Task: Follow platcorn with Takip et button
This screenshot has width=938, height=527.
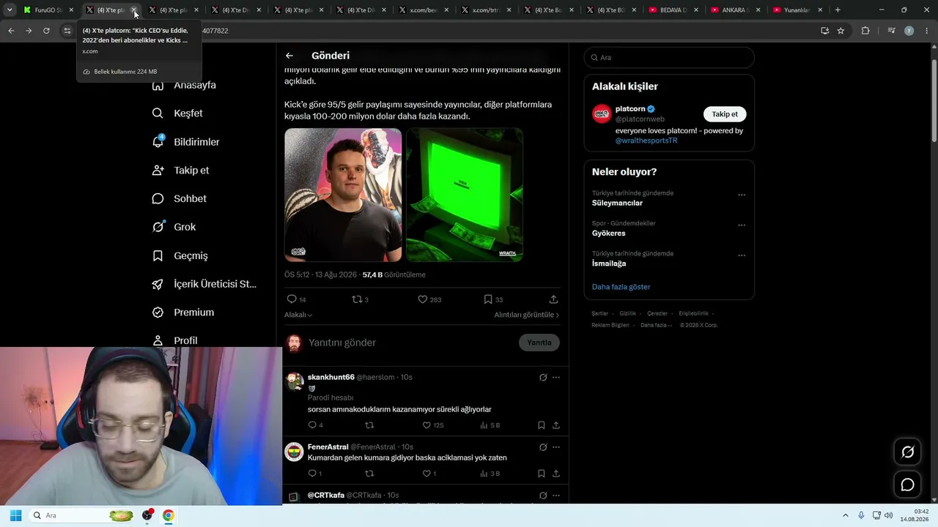Action: click(725, 114)
